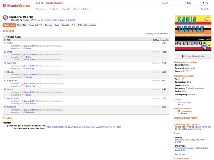Viewport: 214px width, 160px height.
Task: Open the Aliases tab
Action: pyautogui.click(x=48, y=25)
